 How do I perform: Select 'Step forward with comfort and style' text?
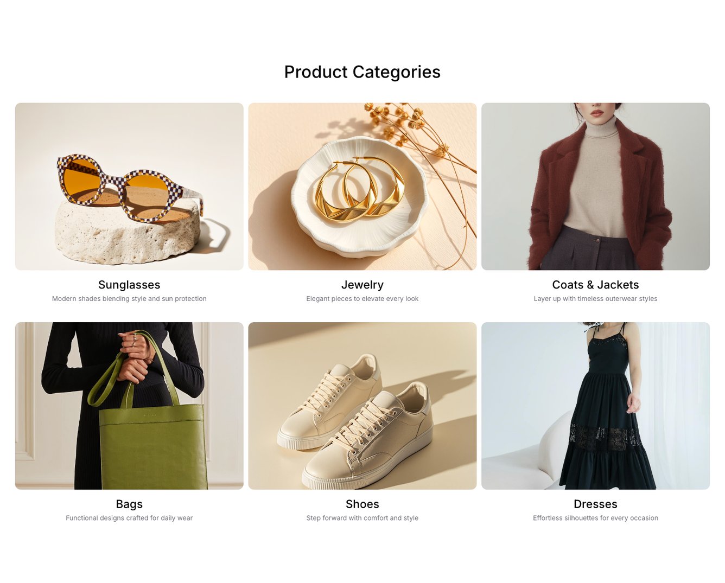tap(362, 518)
